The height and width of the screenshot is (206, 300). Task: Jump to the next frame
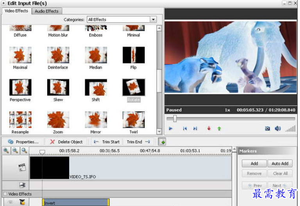(x=195, y=129)
